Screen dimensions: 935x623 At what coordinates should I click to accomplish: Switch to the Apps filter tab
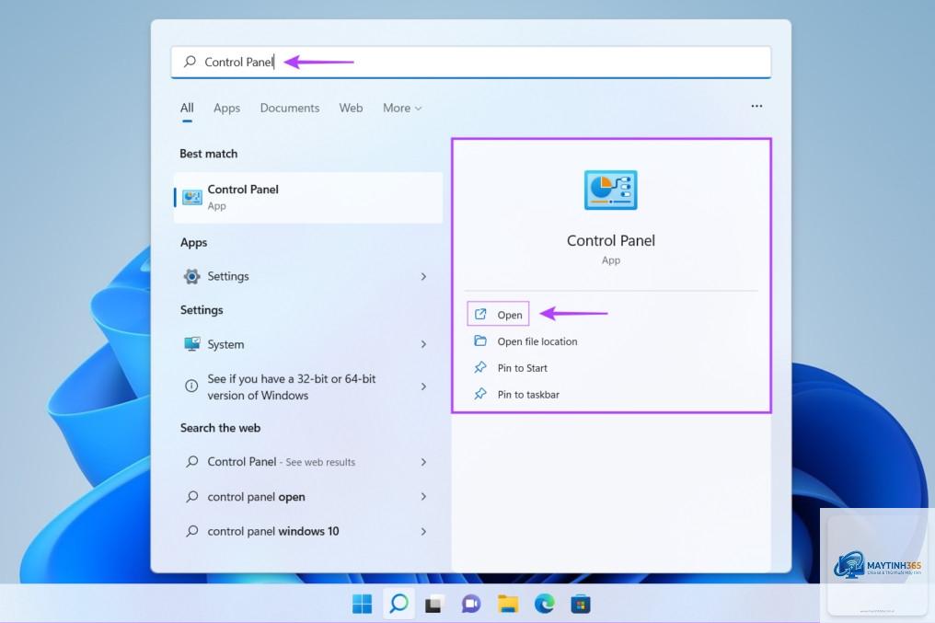pyautogui.click(x=226, y=108)
